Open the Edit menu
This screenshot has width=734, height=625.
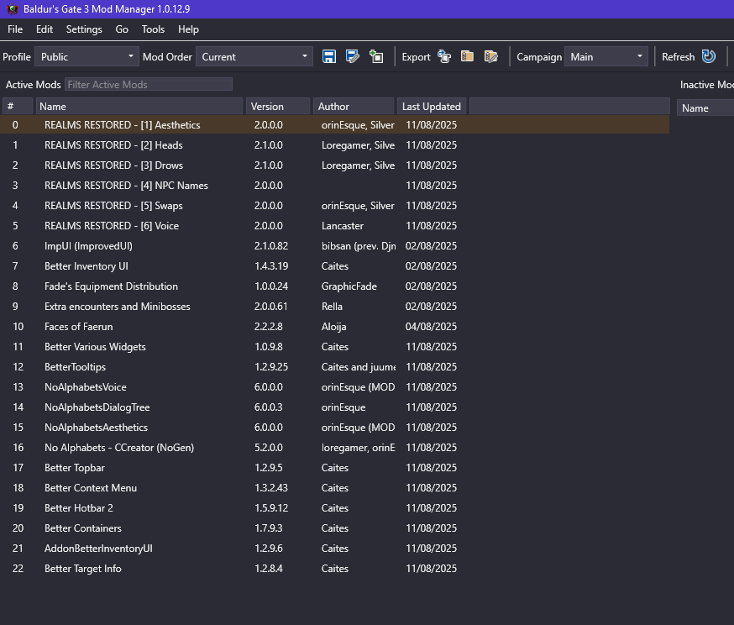coord(45,29)
